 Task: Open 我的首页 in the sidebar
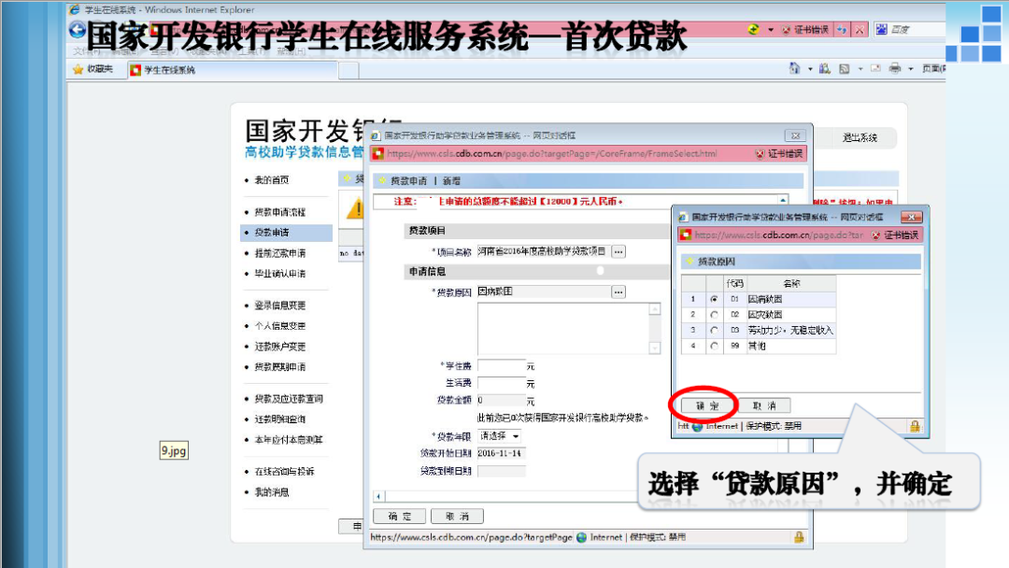pos(272,180)
